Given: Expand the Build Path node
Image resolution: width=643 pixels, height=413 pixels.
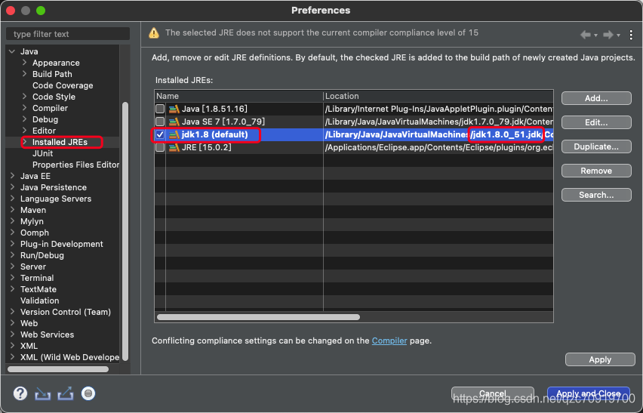Looking at the screenshot, I should 25,74.
